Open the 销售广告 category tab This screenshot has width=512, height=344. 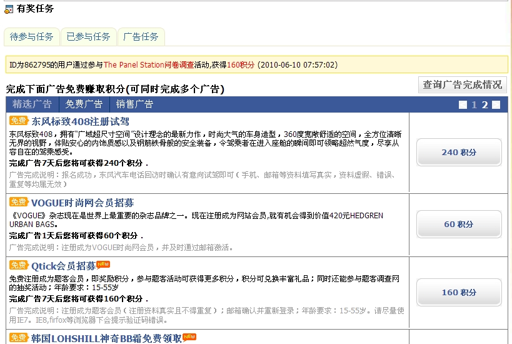pos(134,104)
